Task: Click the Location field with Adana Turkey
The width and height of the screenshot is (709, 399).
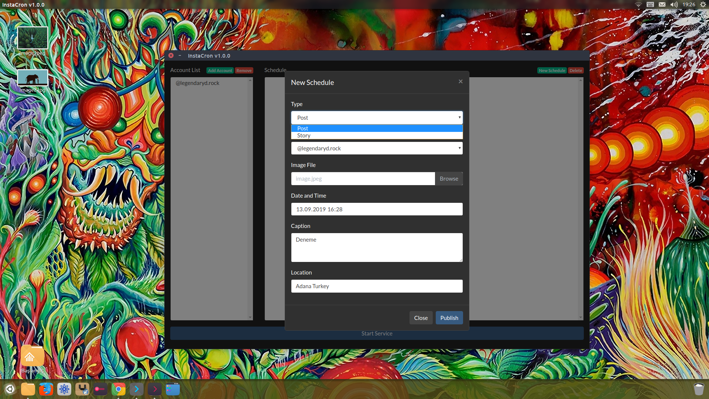Action: coord(377,286)
